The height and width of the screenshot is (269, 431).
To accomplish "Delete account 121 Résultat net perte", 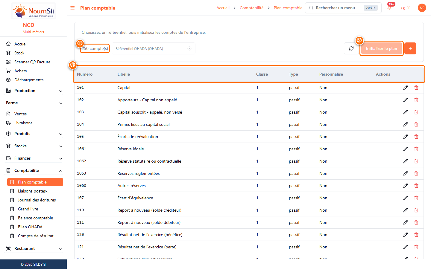I will 416,247.
